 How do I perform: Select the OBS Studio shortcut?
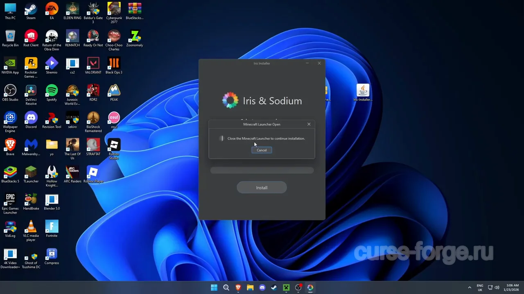(x=10, y=93)
